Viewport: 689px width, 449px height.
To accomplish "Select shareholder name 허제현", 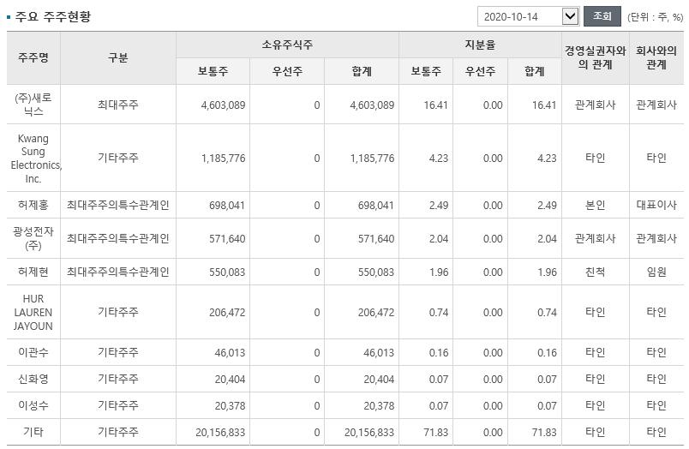I will click(33, 272).
